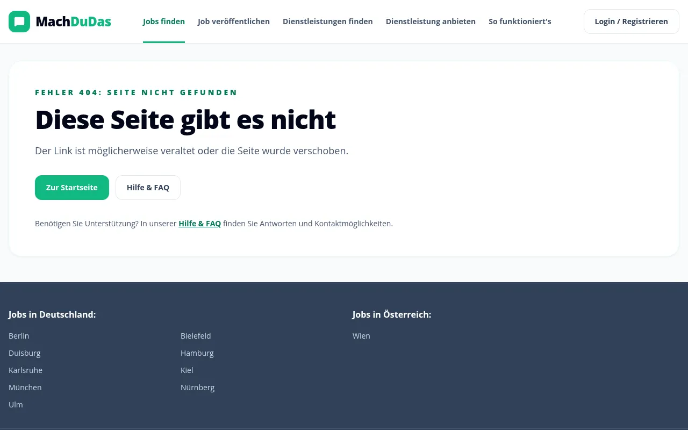Open jobs in Wien
Viewport: 688px width, 430px height.
(x=361, y=336)
